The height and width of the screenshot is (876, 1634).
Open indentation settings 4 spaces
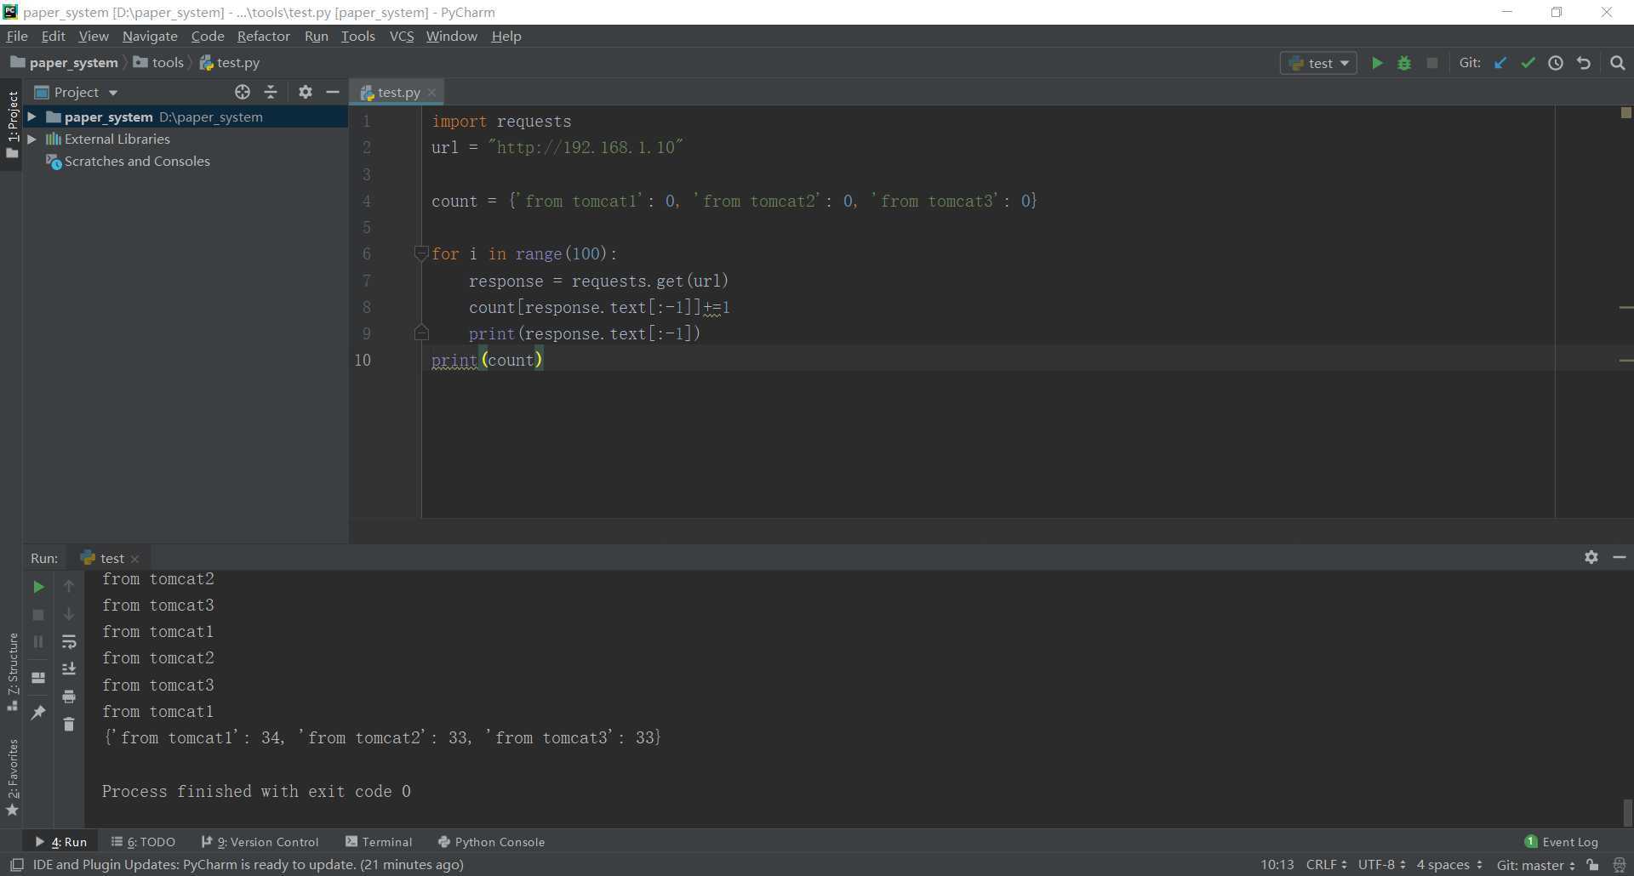(1449, 865)
